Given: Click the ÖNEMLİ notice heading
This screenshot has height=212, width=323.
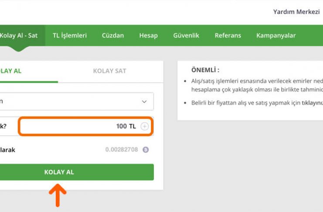Looking at the screenshot, I should click(205, 70).
